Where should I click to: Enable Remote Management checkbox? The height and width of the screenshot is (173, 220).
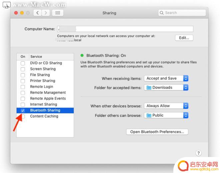(23, 93)
